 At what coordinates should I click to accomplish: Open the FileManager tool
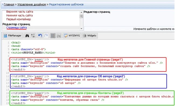13,36
